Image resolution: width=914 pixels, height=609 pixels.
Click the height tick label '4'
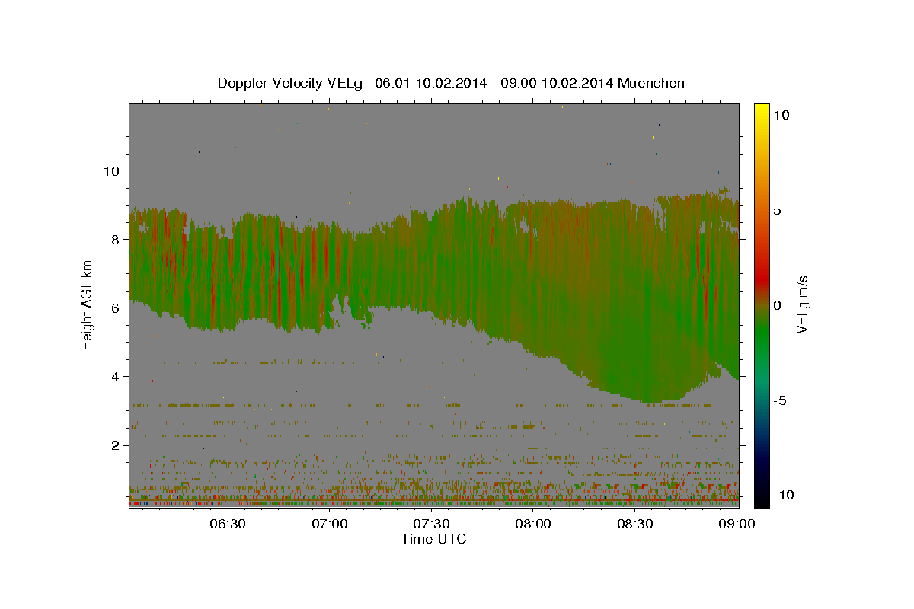(114, 376)
